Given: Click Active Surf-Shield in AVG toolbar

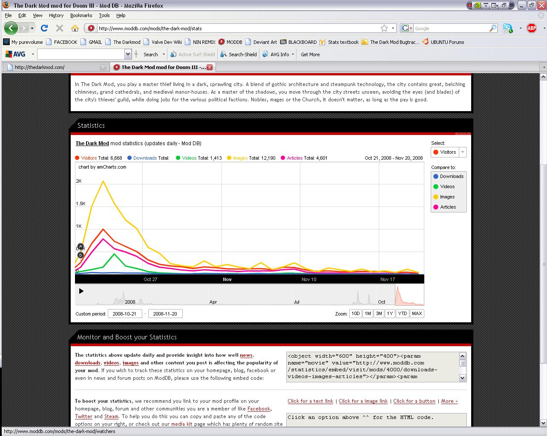Looking at the screenshot, I should [x=193, y=54].
